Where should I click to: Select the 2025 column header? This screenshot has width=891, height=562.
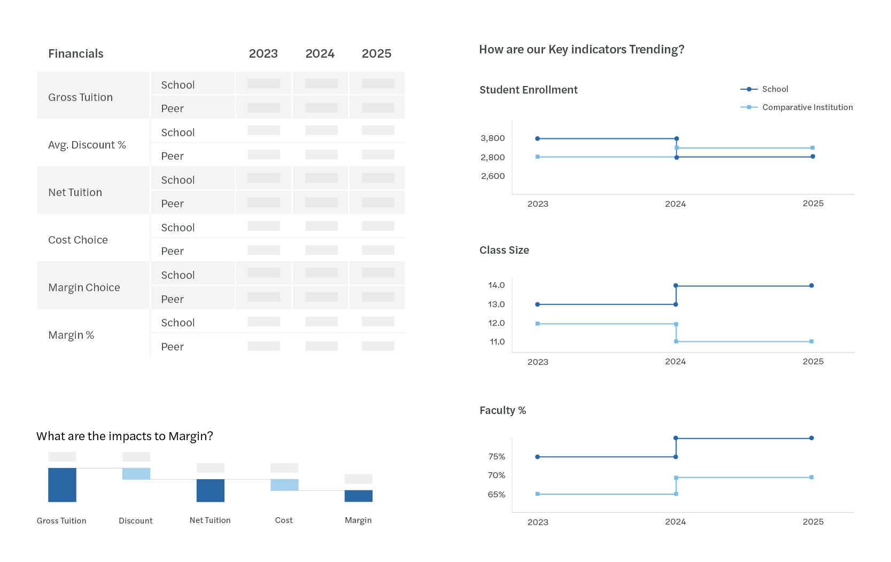[x=377, y=53]
